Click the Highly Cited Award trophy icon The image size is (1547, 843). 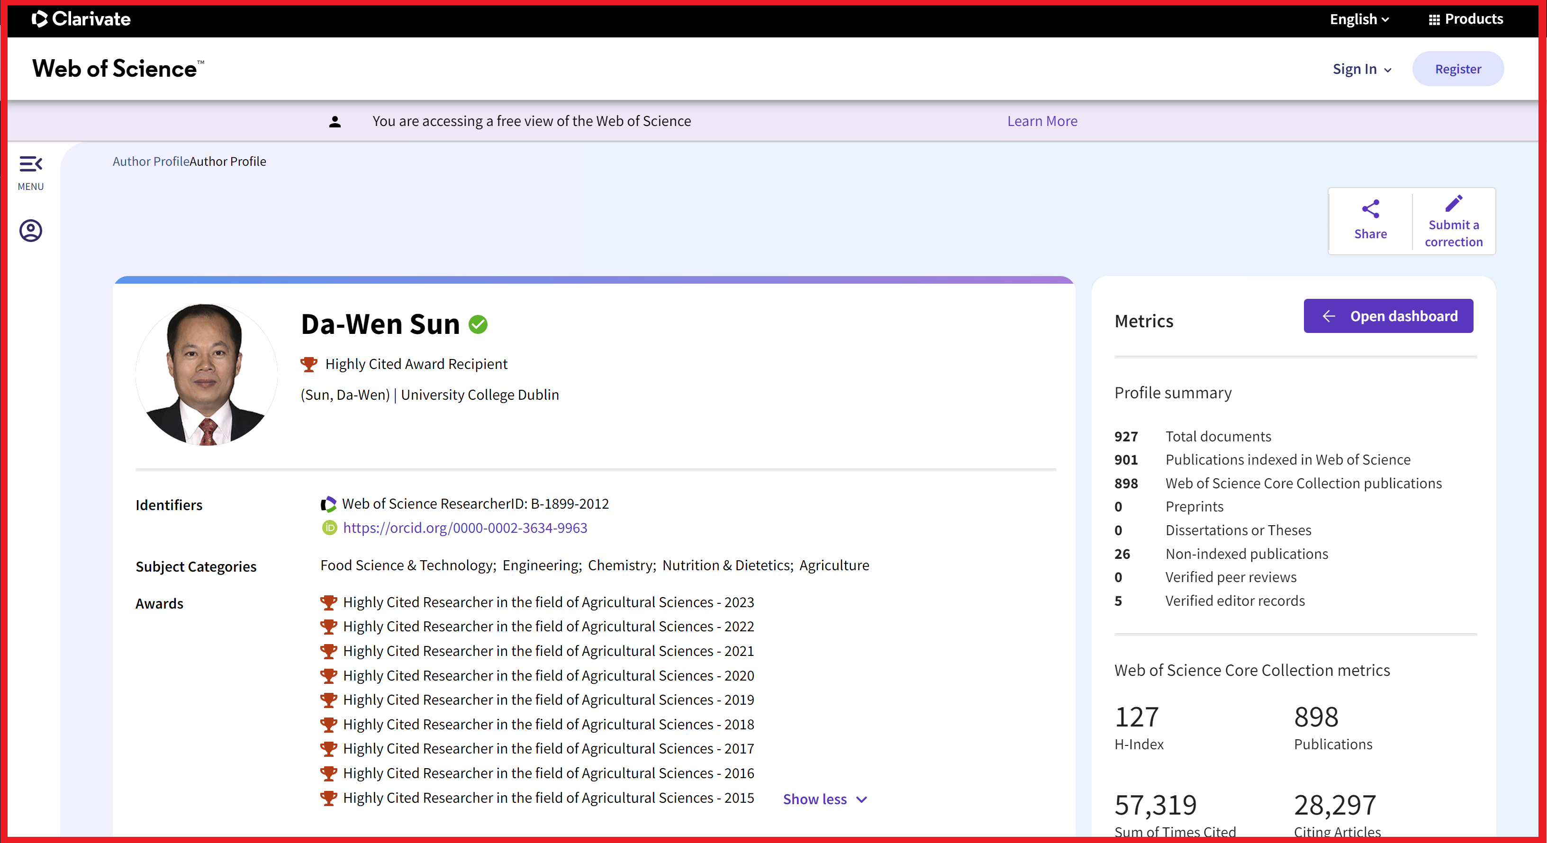308,364
